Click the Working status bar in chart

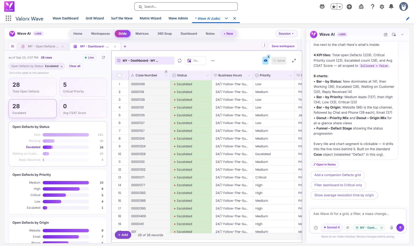point(49,141)
